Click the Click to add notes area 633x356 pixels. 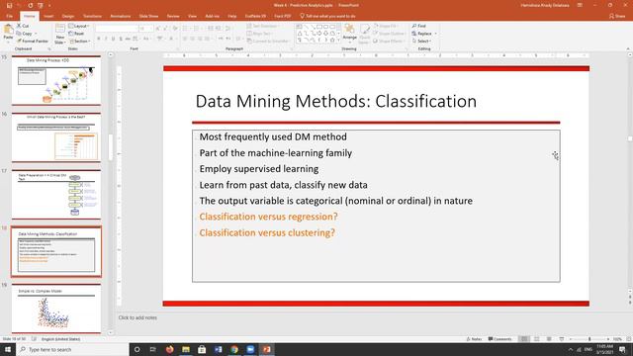137,317
